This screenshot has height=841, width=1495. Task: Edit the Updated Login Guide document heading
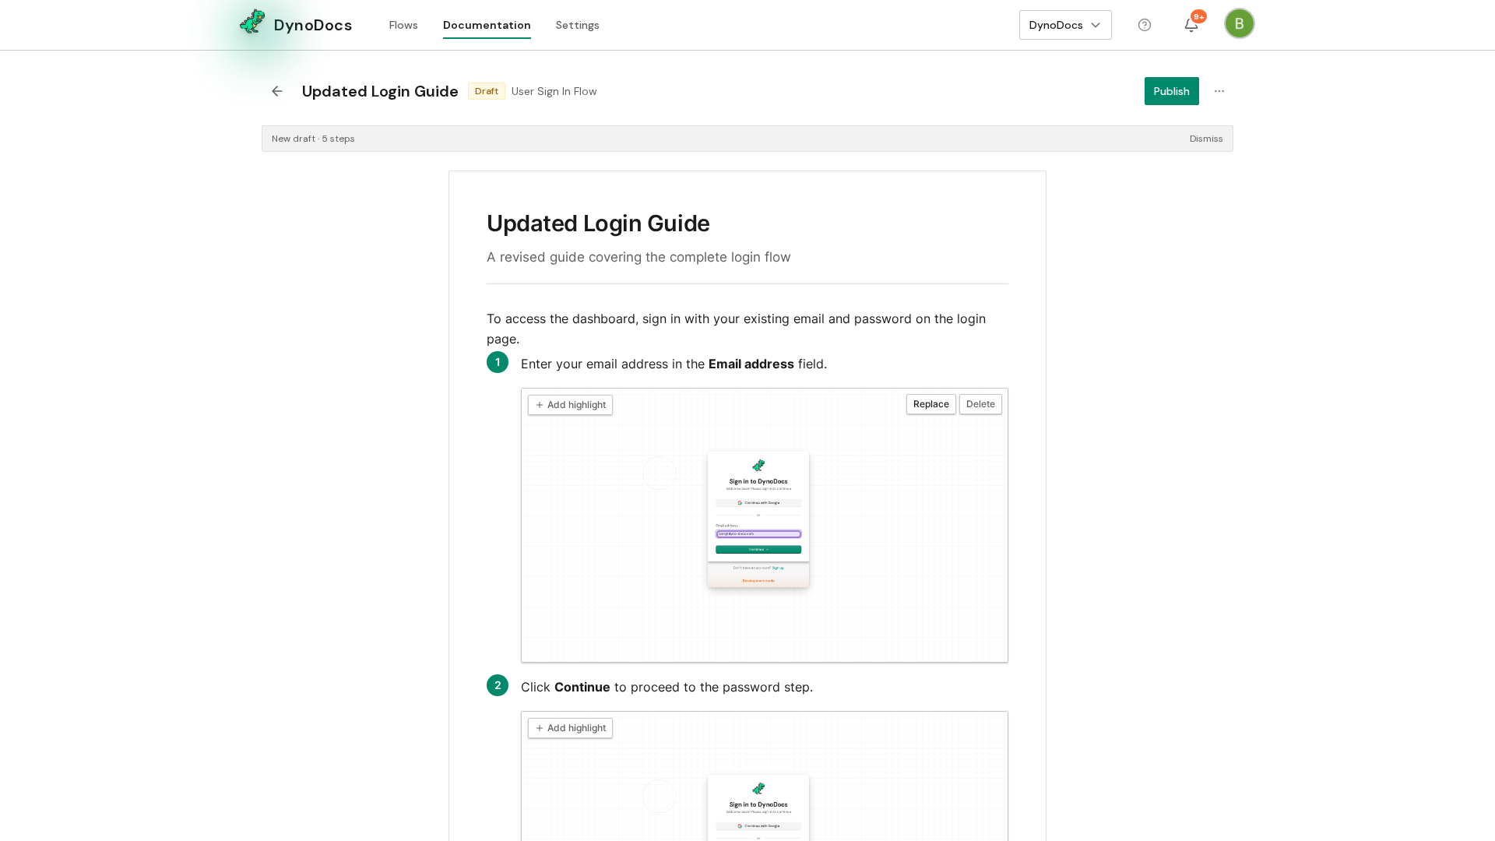tap(598, 223)
